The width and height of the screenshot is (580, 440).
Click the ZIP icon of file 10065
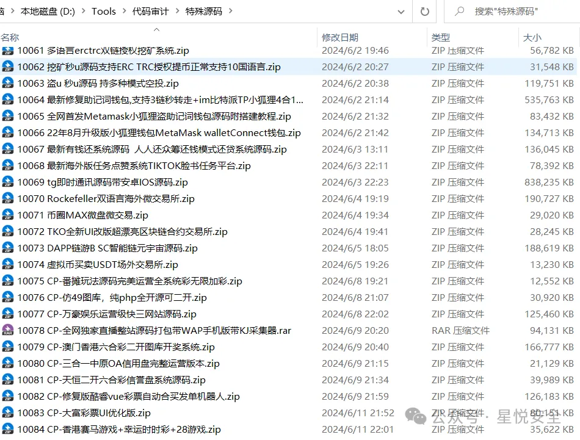pyautogui.click(x=8, y=116)
